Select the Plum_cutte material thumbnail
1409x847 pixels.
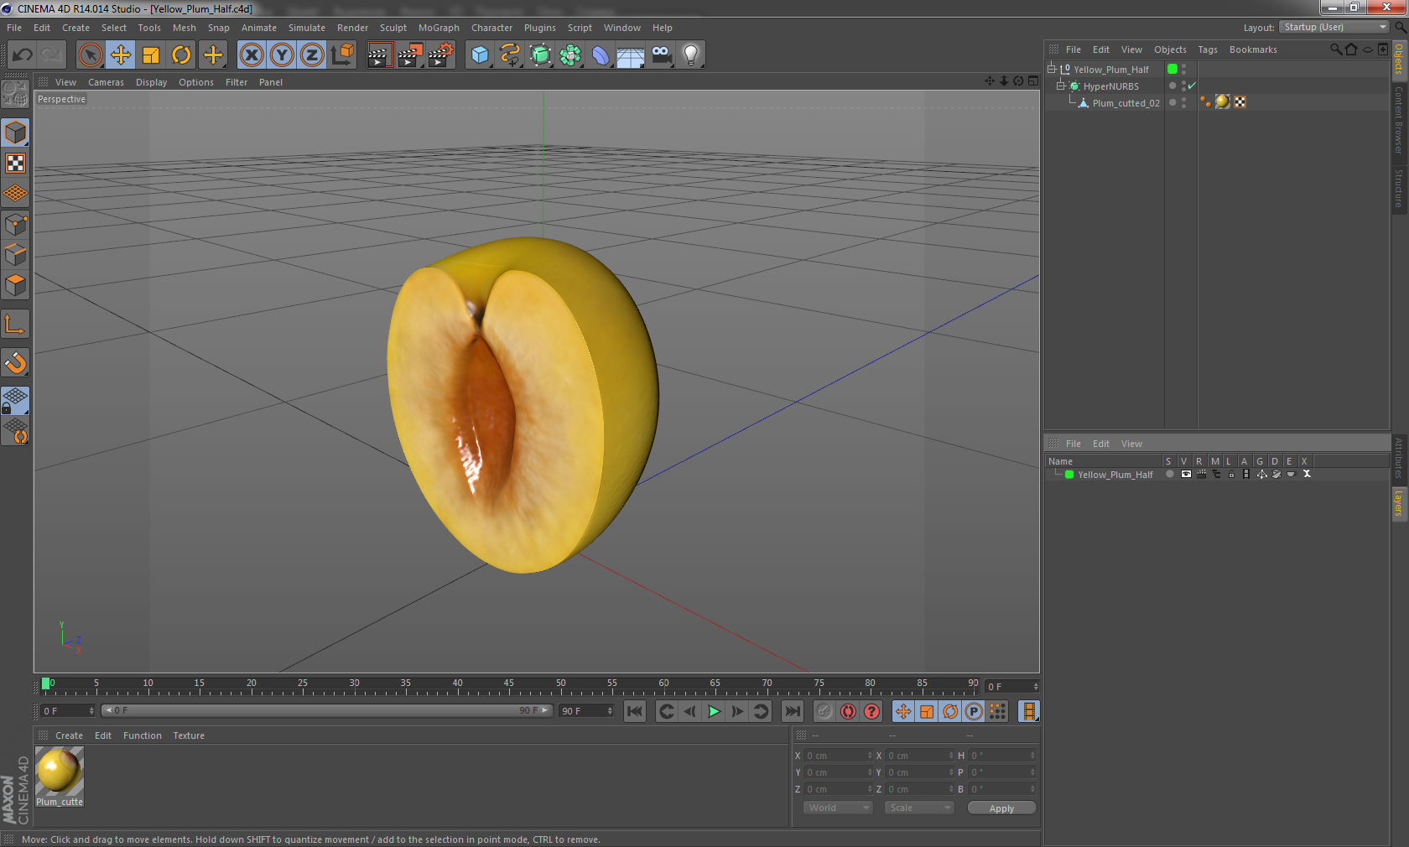(x=60, y=772)
